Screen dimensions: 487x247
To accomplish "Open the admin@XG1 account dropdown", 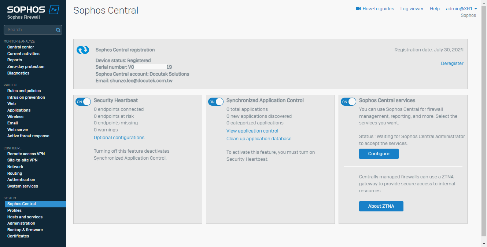I will (x=461, y=8).
